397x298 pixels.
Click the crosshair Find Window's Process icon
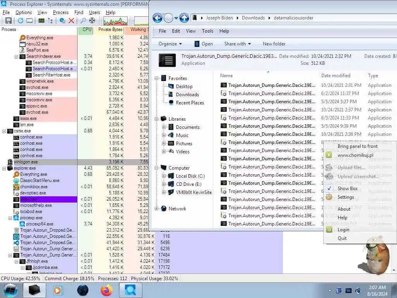click(x=92, y=21)
